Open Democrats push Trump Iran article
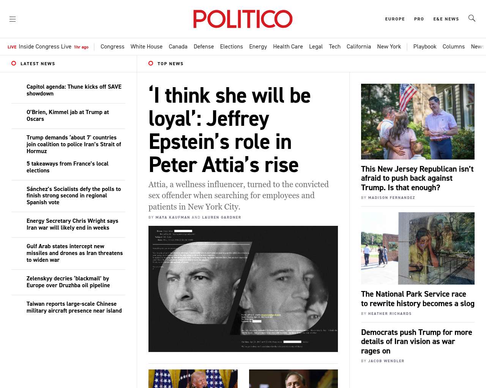Image resolution: width=486 pixels, height=388 pixels. pyautogui.click(x=416, y=341)
